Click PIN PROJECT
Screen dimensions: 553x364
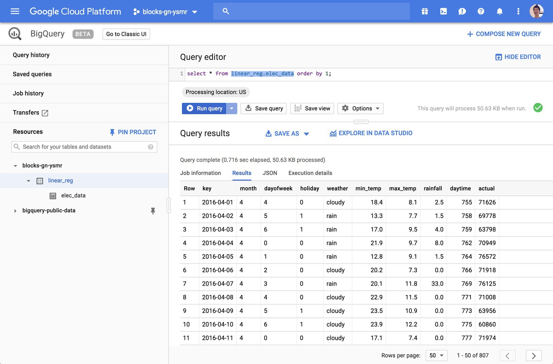pos(133,132)
